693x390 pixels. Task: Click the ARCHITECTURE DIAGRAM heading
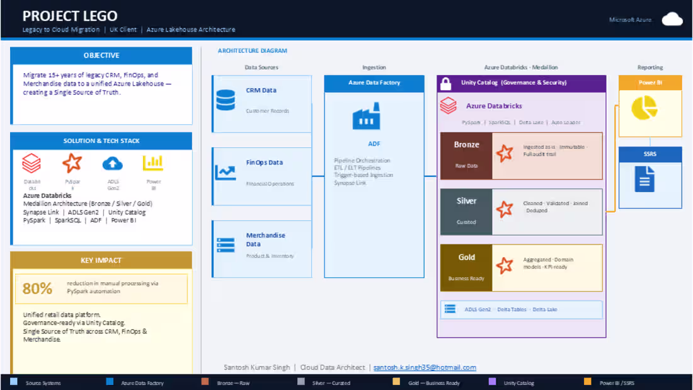(253, 51)
